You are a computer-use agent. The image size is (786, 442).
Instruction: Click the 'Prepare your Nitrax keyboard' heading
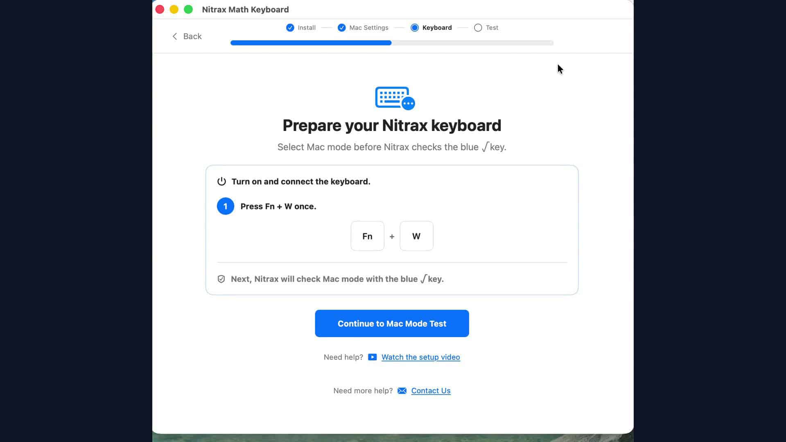(392, 126)
